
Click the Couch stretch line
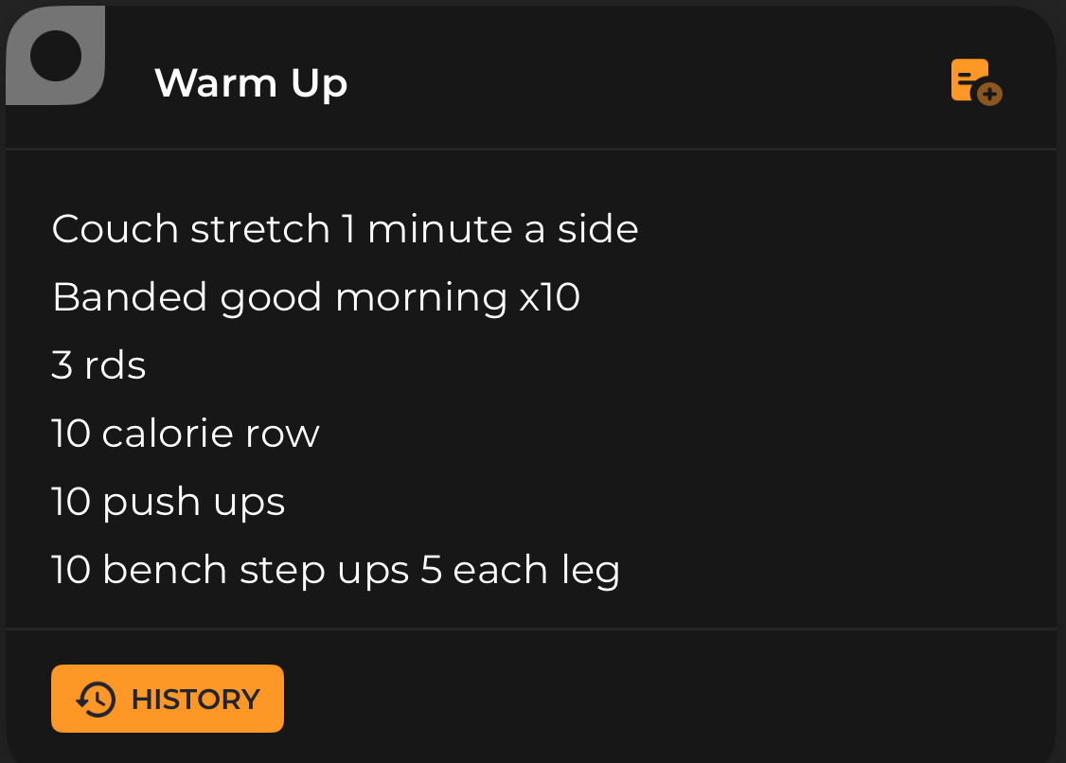point(345,229)
